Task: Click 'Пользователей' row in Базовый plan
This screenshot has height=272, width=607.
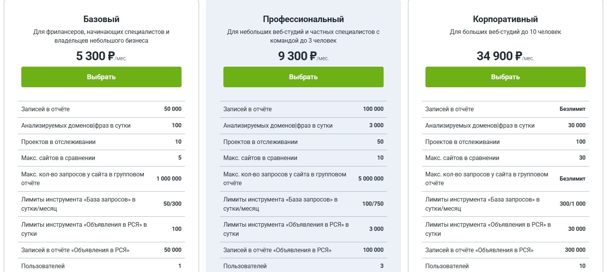Action: click(43, 266)
